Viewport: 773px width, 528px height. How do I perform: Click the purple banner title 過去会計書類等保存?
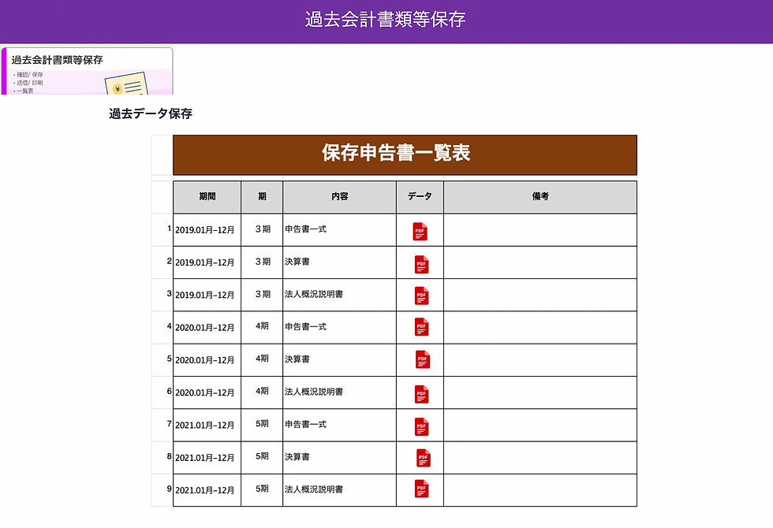tap(386, 20)
